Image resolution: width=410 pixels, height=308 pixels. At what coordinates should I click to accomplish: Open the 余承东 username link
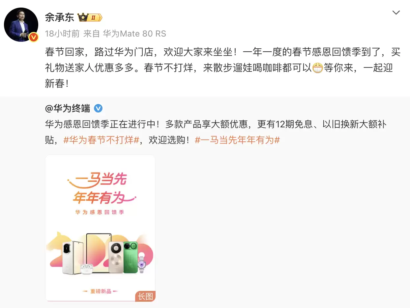[x=60, y=17]
